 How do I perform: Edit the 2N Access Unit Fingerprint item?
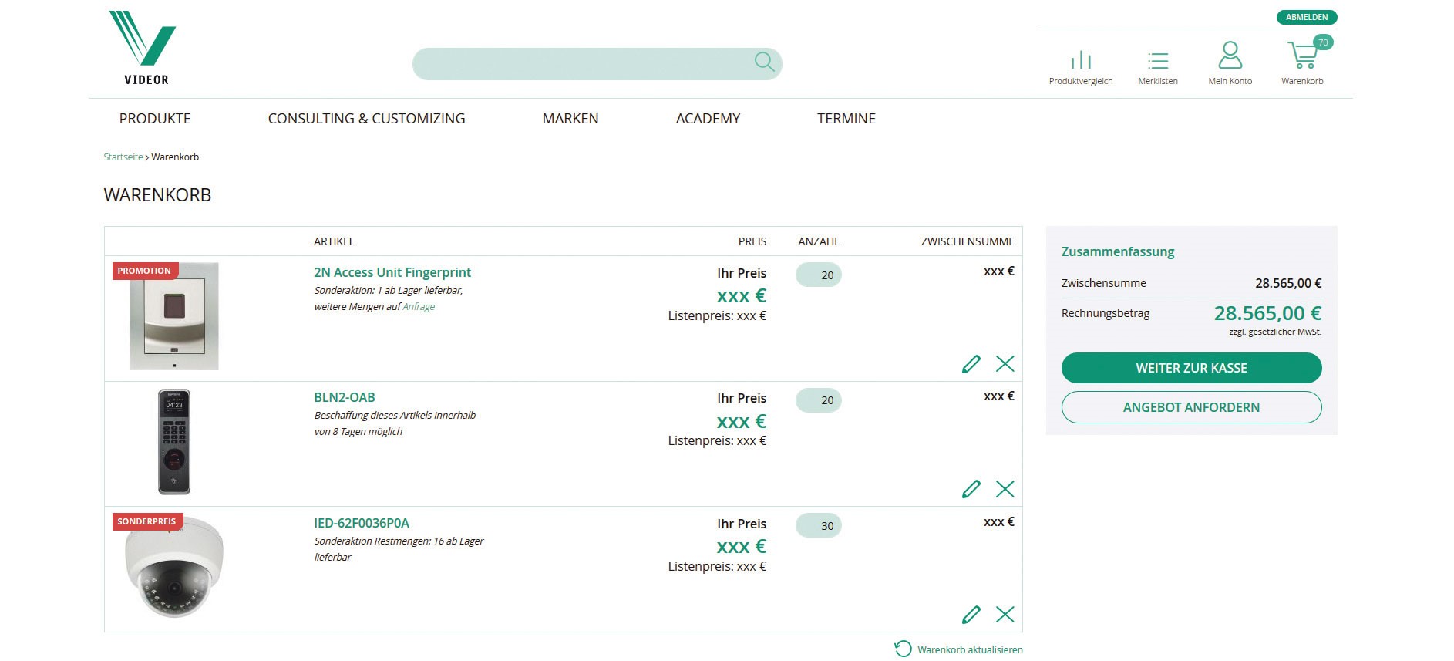tap(971, 364)
